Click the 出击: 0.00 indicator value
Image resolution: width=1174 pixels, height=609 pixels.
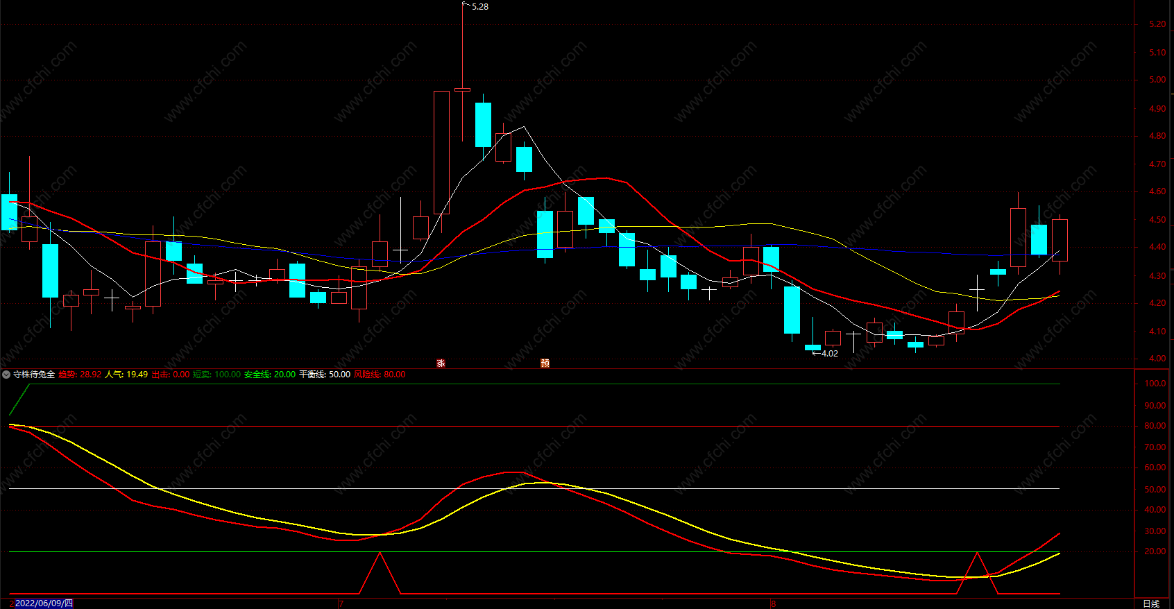click(x=171, y=375)
